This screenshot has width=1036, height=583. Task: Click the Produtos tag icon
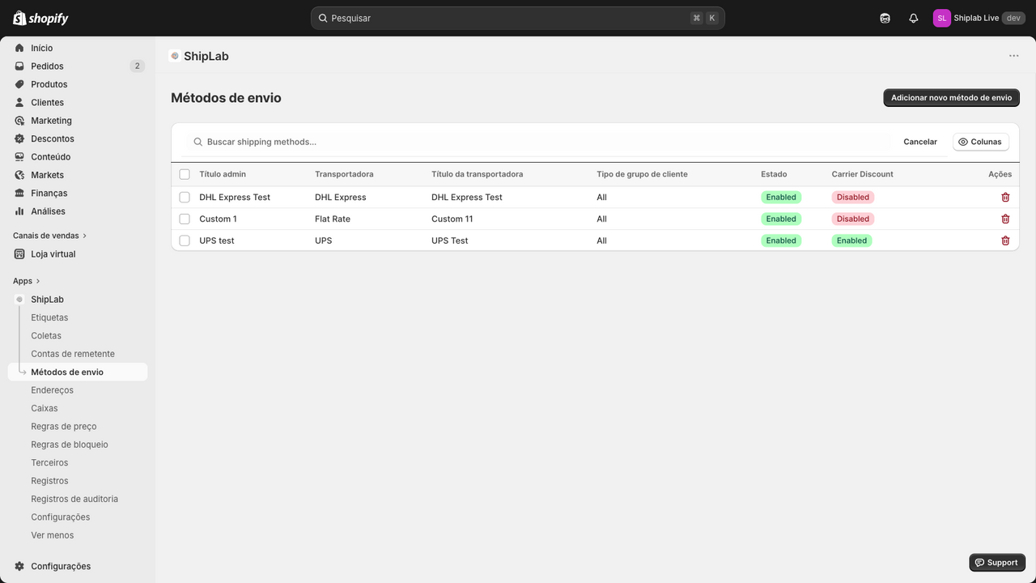pyautogui.click(x=19, y=84)
